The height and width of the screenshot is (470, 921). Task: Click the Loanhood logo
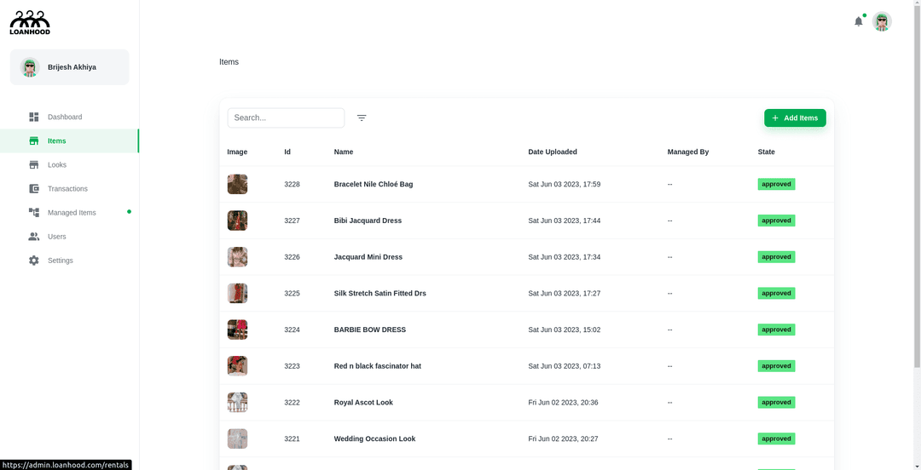tap(30, 23)
